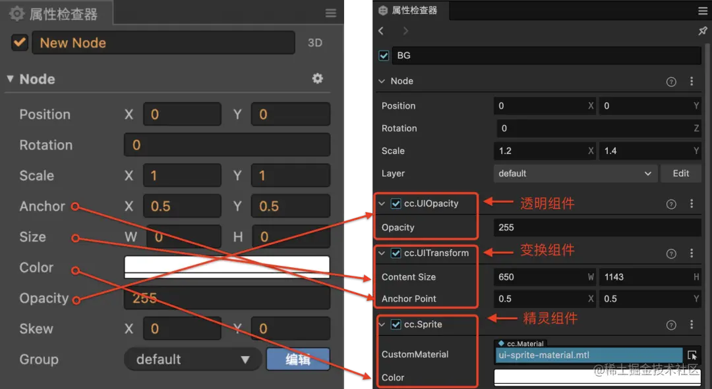Collapse the Node section in left panel
This screenshot has height=389, width=712.
pyautogui.click(x=10, y=79)
